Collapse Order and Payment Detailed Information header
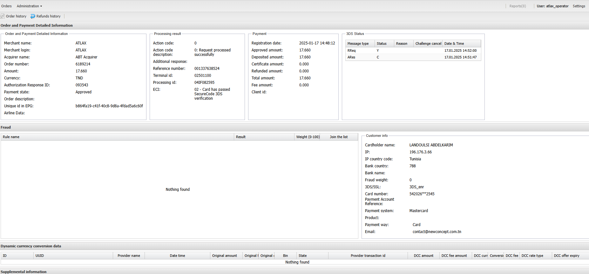Viewport: 589px width, 274px height. [37, 25]
